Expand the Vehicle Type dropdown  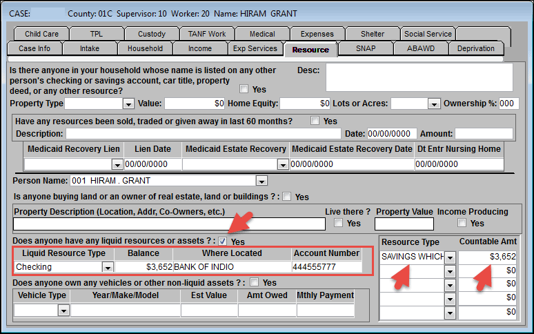(63, 311)
